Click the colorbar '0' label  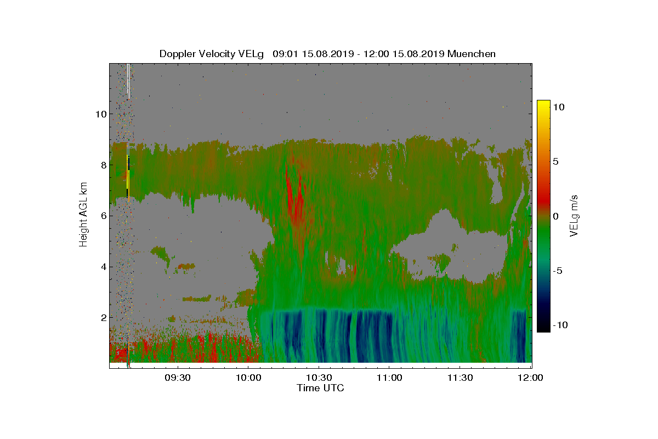click(555, 216)
